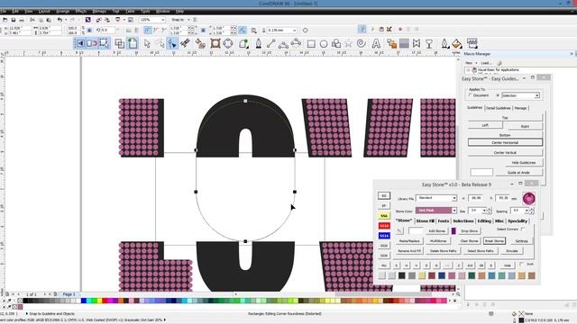Click the wrench icon in Macro Manager
The height and width of the screenshot is (324, 577).
pyautogui.click(x=499, y=63)
